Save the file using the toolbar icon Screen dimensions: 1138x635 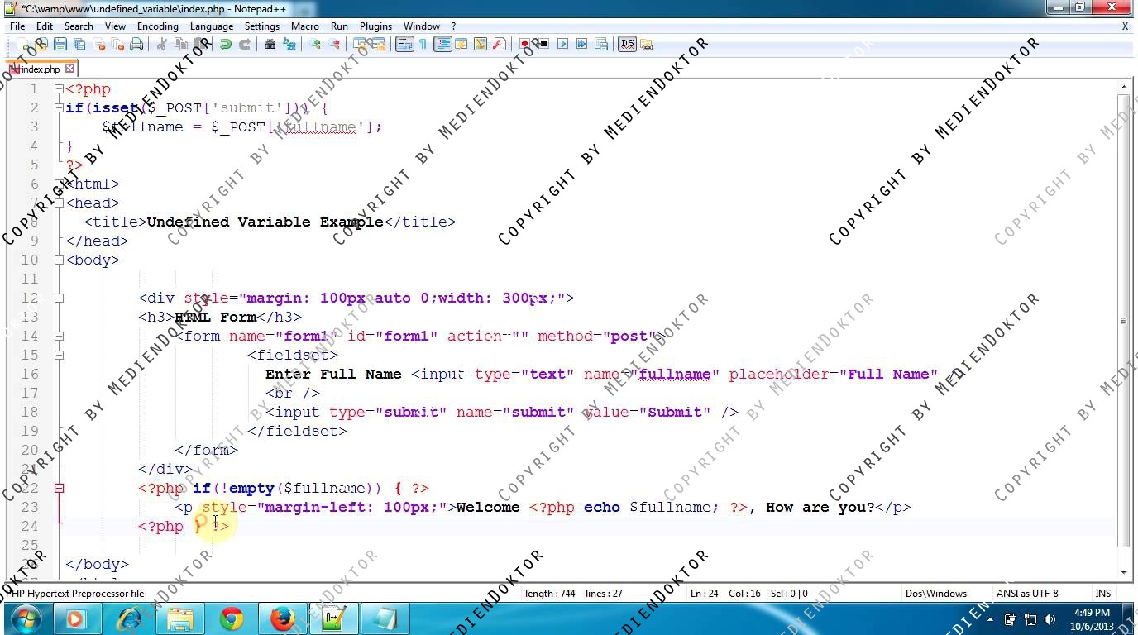60,44
